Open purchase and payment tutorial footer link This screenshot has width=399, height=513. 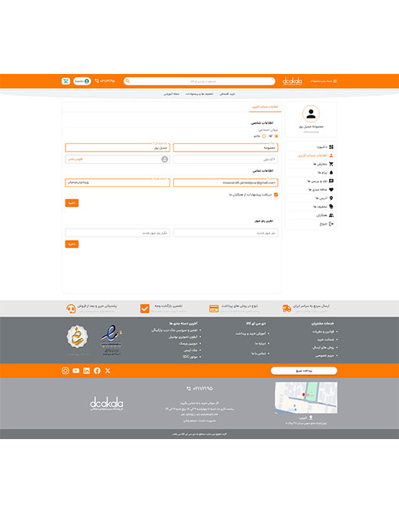tap(251, 333)
